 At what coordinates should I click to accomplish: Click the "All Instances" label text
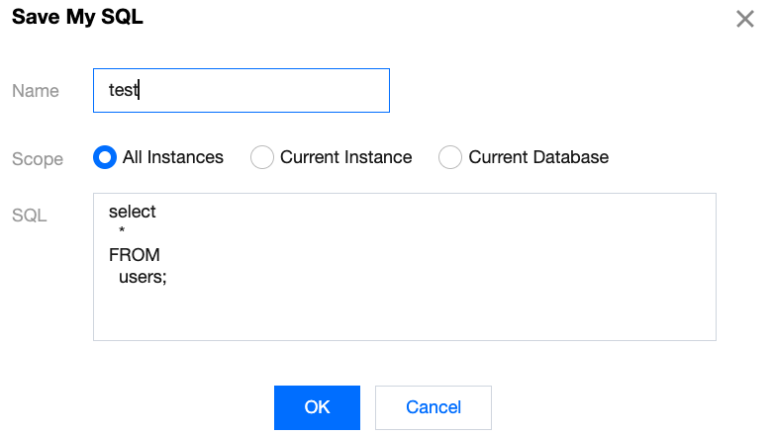pyautogui.click(x=173, y=157)
